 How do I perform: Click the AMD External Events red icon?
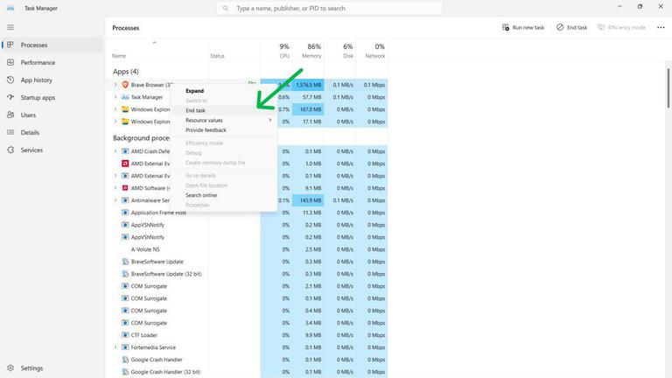[x=125, y=164]
